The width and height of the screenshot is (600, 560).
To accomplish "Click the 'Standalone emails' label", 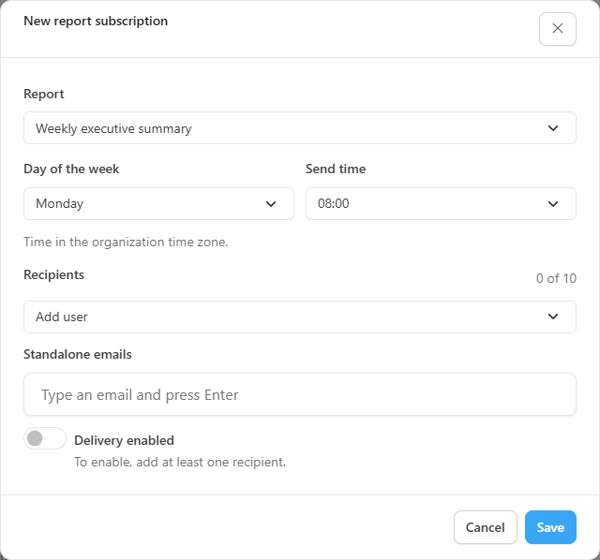I will (x=78, y=354).
